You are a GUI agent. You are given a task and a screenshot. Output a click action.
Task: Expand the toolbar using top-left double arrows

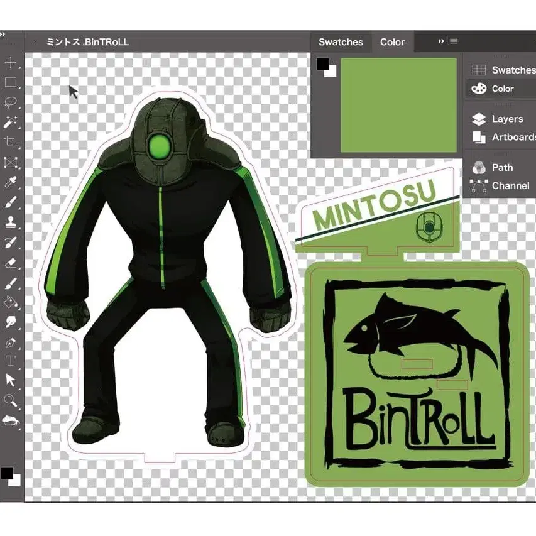(3, 34)
